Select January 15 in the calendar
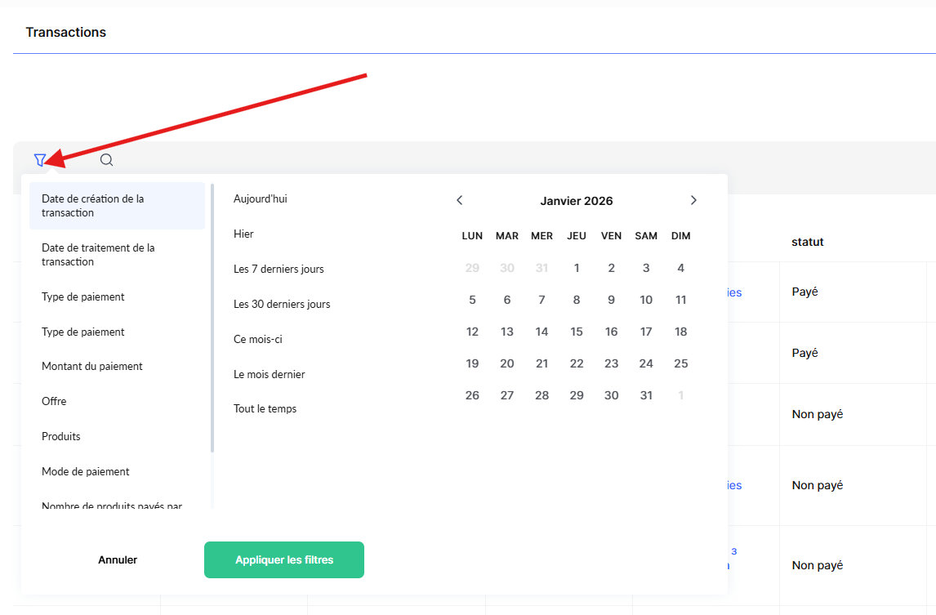The image size is (936, 615). 577,332
